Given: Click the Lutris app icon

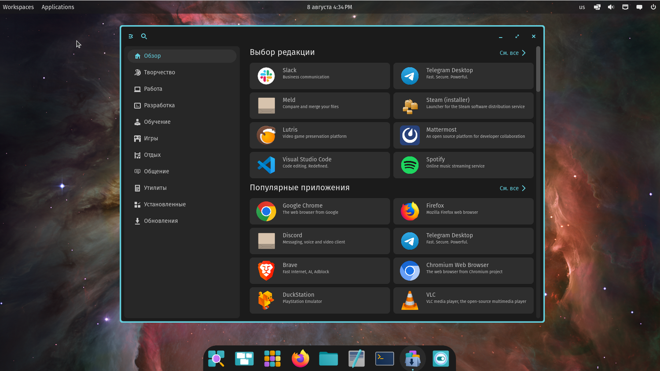Looking at the screenshot, I should coord(266,135).
